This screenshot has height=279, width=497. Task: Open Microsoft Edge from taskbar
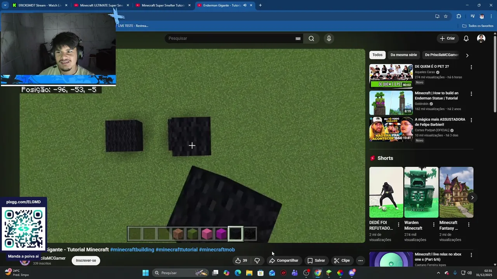pyautogui.click(x=238, y=273)
